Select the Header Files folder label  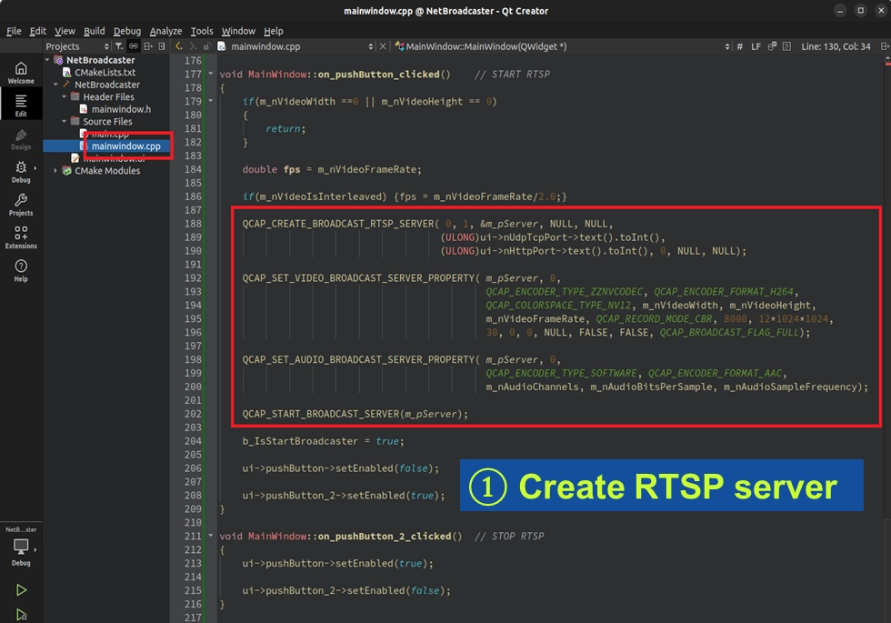pos(108,96)
